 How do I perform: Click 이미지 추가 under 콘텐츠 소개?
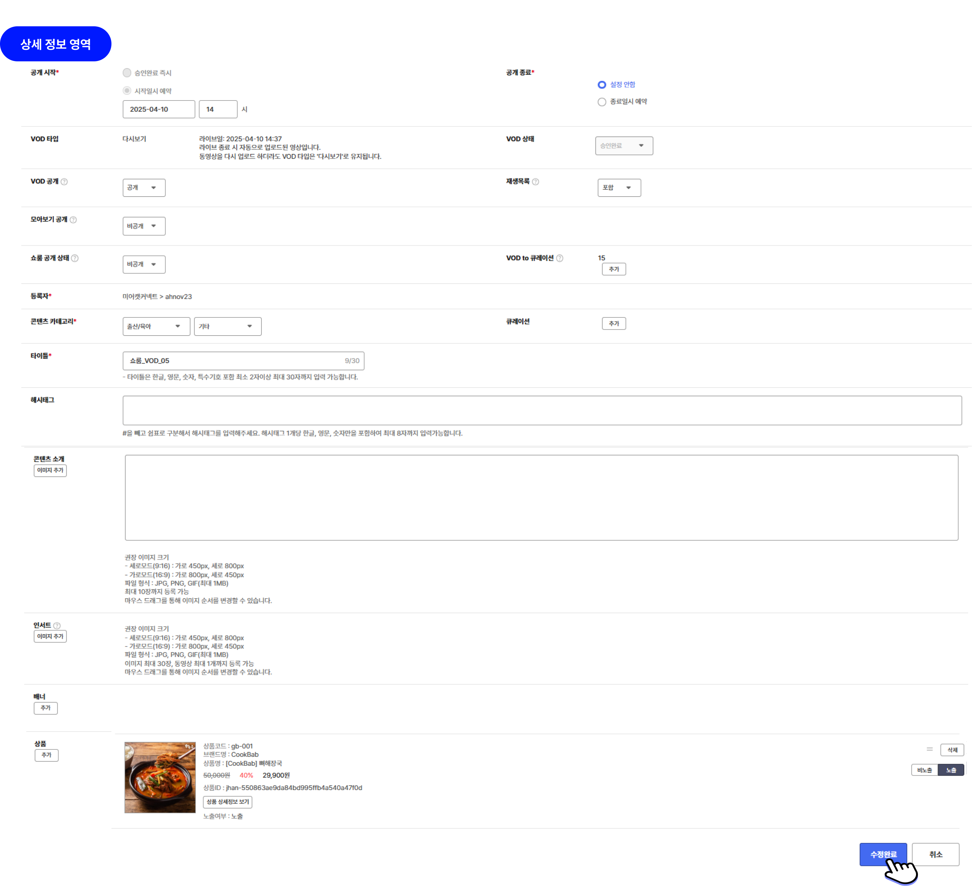click(50, 470)
